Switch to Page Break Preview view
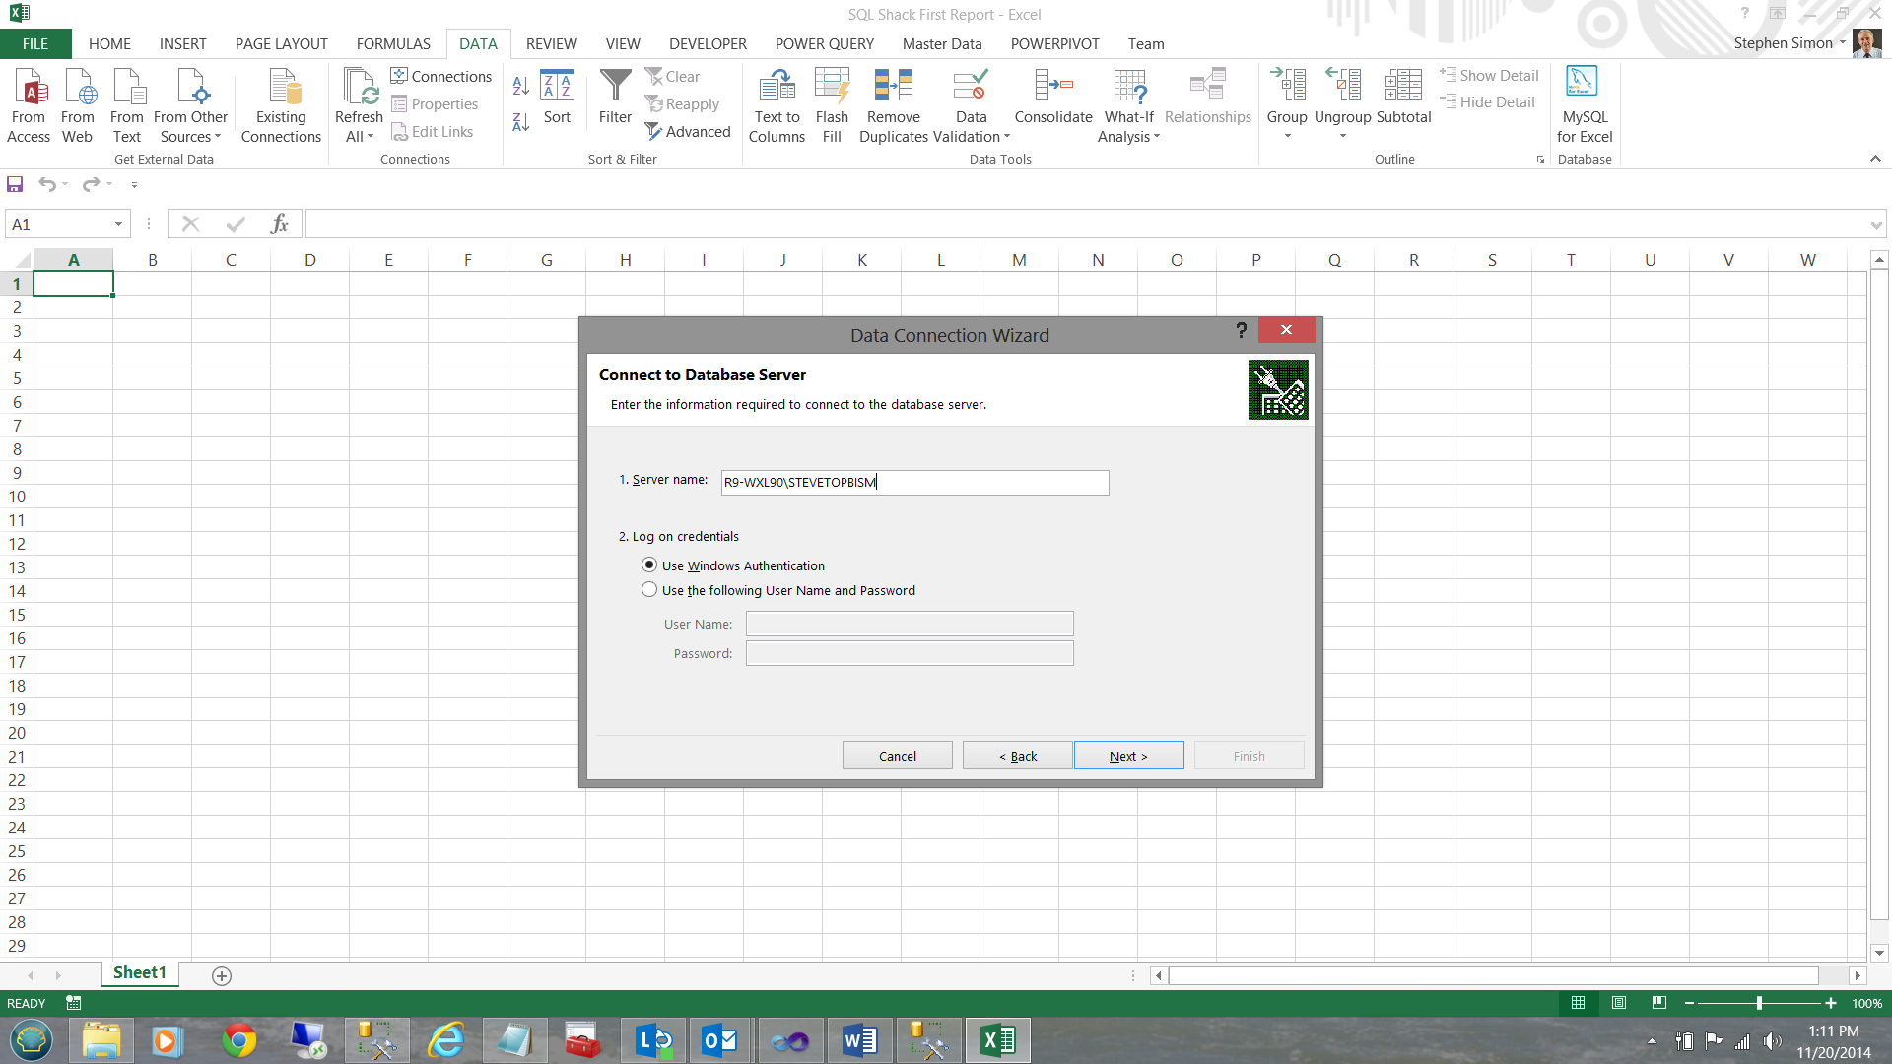Viewport: 1892px width, 1064px height. point(1659,1003)
